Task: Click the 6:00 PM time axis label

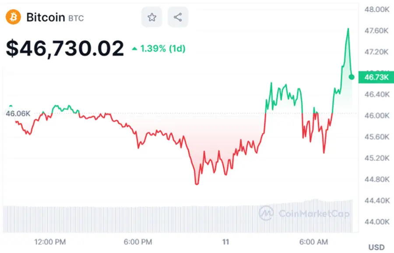Action: [x=138, y=242]
